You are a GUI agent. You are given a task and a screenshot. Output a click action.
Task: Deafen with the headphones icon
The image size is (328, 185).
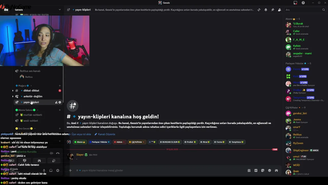(51, 170)
